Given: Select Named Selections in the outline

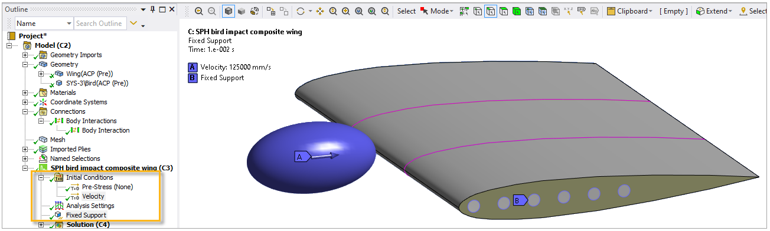Looking at the screenshot, I should [x=75, y=159].
